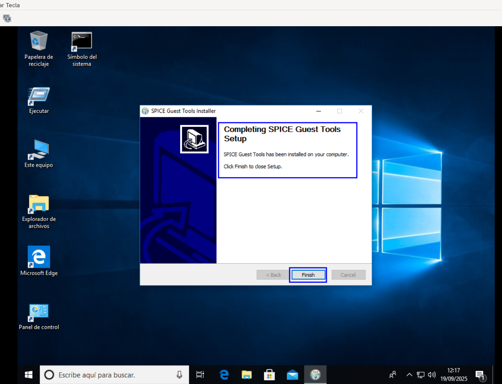
Task: Click the 'has been installed on your computer' text
Action: click(307, 154)
